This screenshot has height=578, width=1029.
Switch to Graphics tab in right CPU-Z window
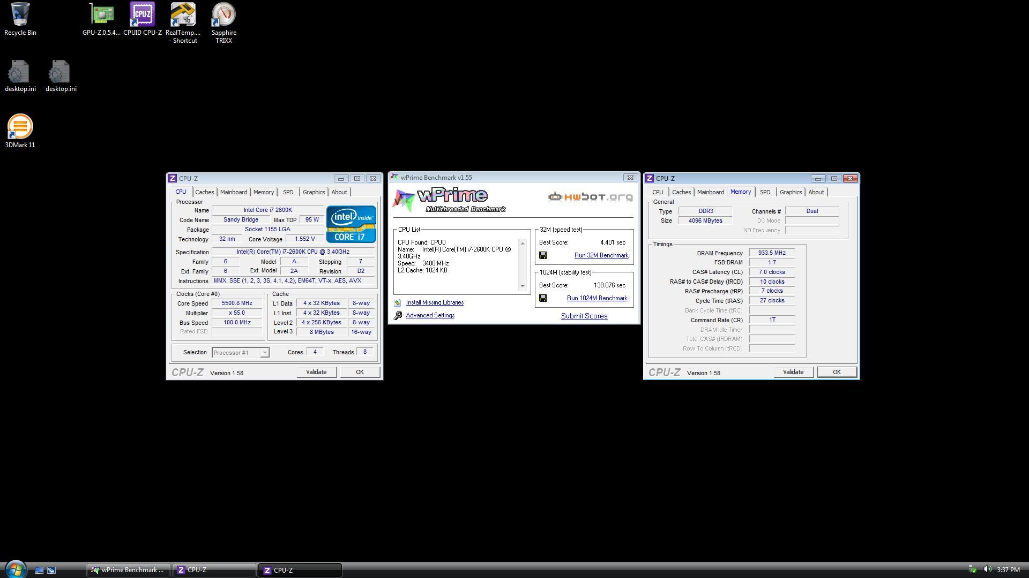click(791, 192)
